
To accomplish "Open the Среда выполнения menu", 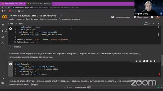I will tap(48, 19).
